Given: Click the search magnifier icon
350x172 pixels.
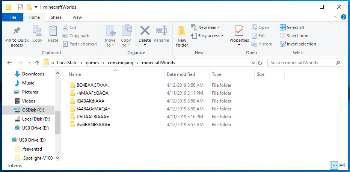Looking at the screenshot, I should tap(338, 63).
